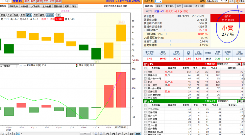Tick the checkbox for 元富-花蓮 row
245x135 pixels.
pyautogui.click(x=145, y=112)
